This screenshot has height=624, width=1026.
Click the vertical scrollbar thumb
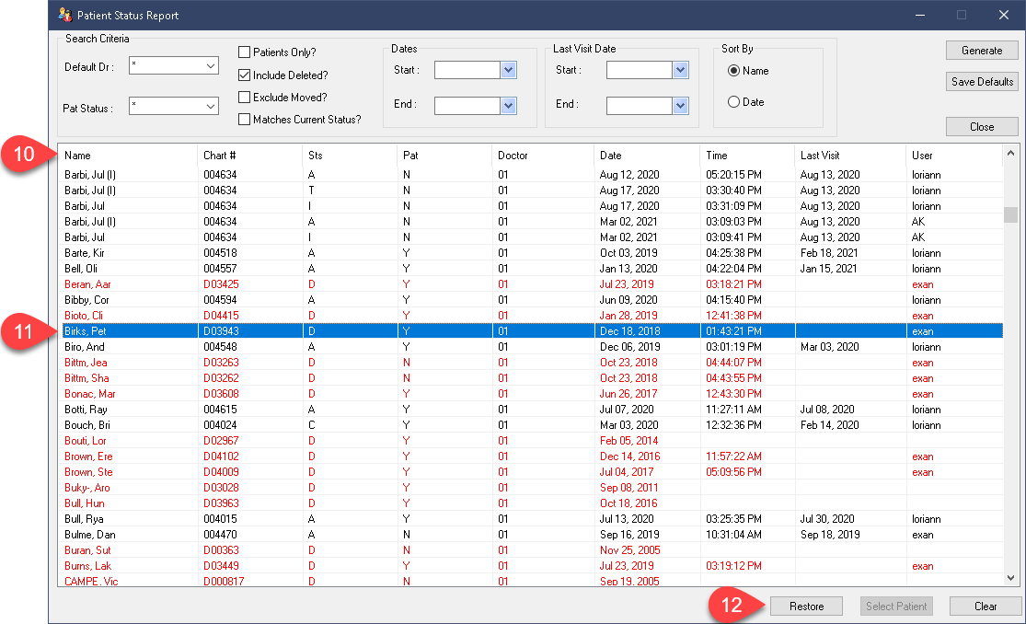pyautogui.click(x=1011, y=214)
